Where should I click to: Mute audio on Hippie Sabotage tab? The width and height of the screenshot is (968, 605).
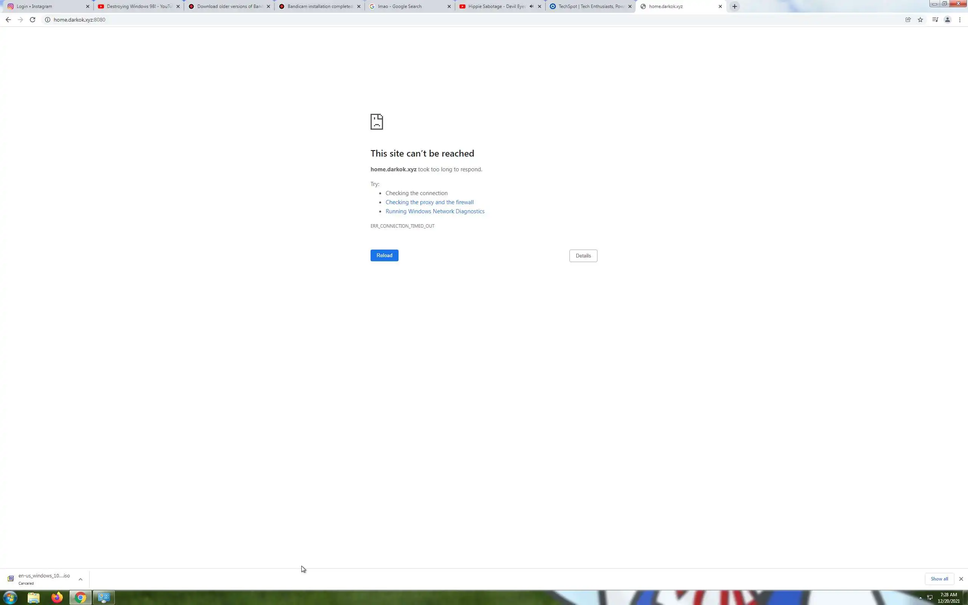click(531, 6)
